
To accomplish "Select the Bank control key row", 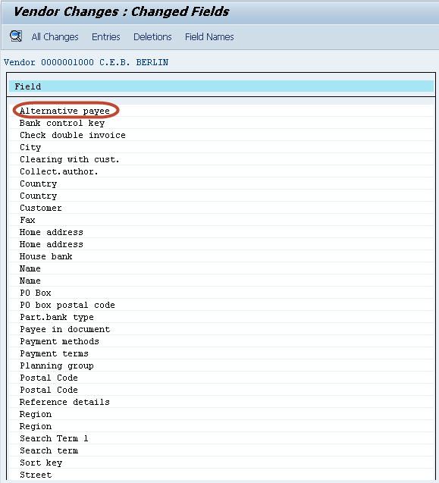I will point(221,123).
